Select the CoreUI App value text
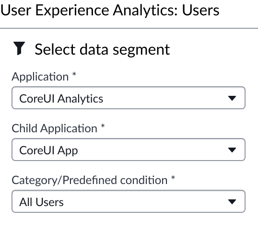The image size is (258, 231). 48,150
